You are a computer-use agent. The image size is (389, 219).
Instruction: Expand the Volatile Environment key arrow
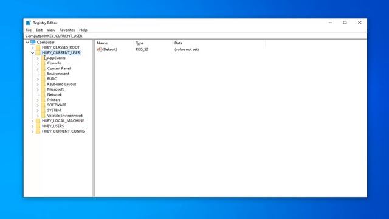[x=38, y=116]
